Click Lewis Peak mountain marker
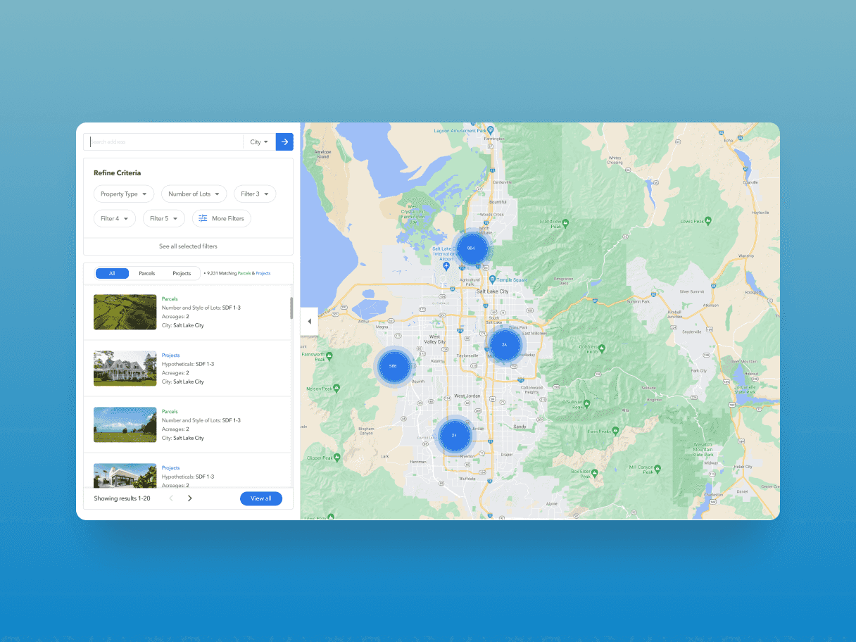Viewport: 856px width, 642px height. (x=707, y=221)
